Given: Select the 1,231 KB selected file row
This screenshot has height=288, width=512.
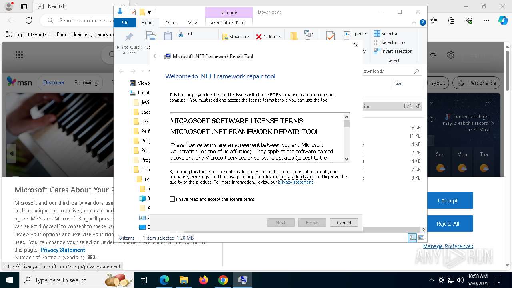Looking at the screenshot, I should point(392,106).
